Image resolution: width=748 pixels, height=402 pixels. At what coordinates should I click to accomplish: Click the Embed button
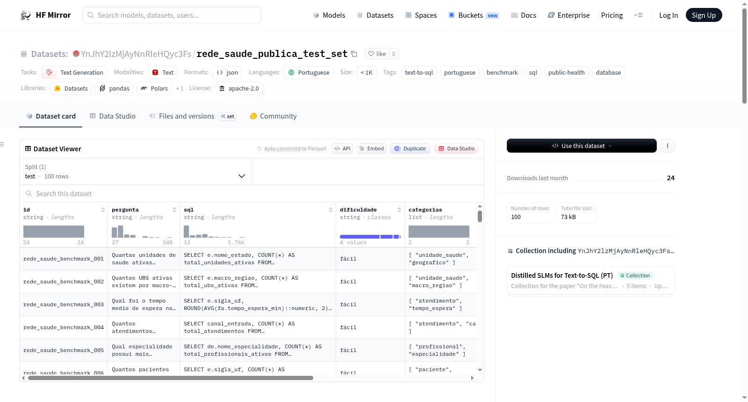tap(371, 149)
